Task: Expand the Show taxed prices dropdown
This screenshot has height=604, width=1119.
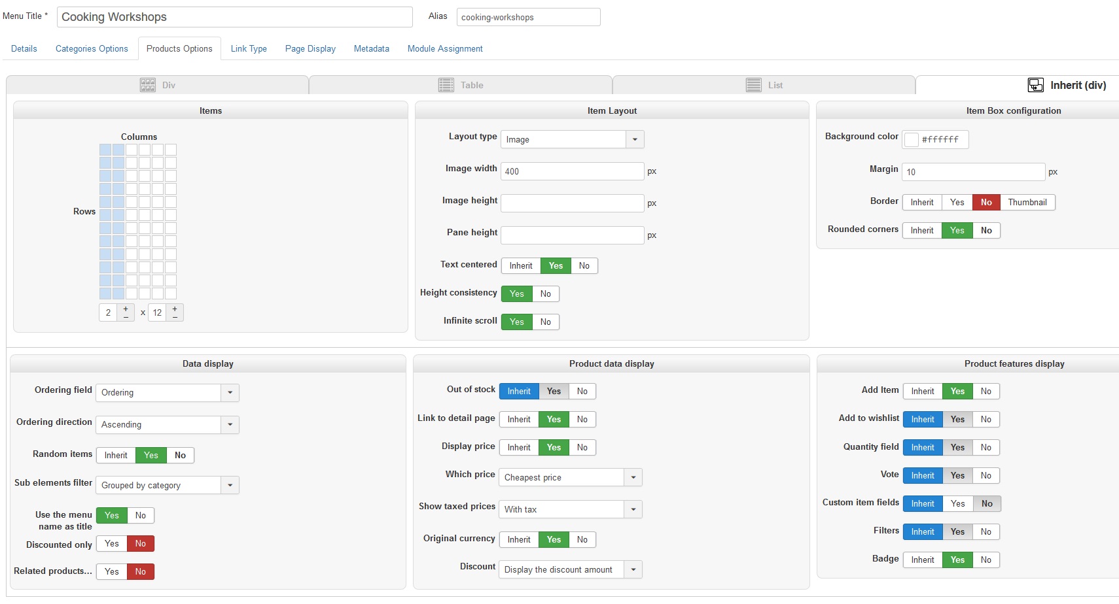Action: point(571,509)
